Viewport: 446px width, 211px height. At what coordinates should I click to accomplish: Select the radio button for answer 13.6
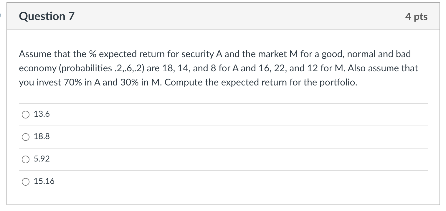25,115
